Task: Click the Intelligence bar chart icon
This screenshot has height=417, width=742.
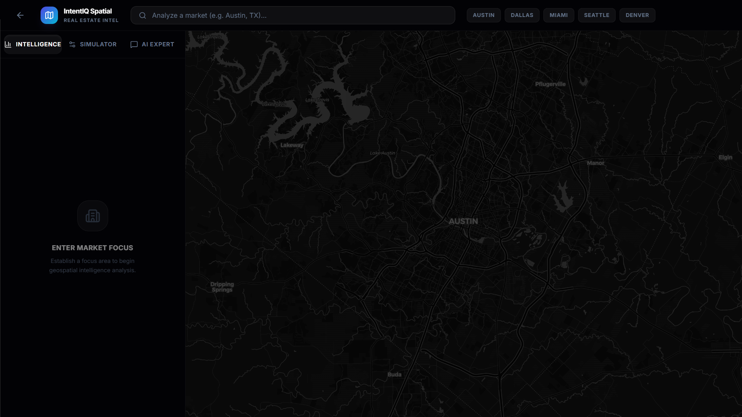Action: [x=8, y=44]
